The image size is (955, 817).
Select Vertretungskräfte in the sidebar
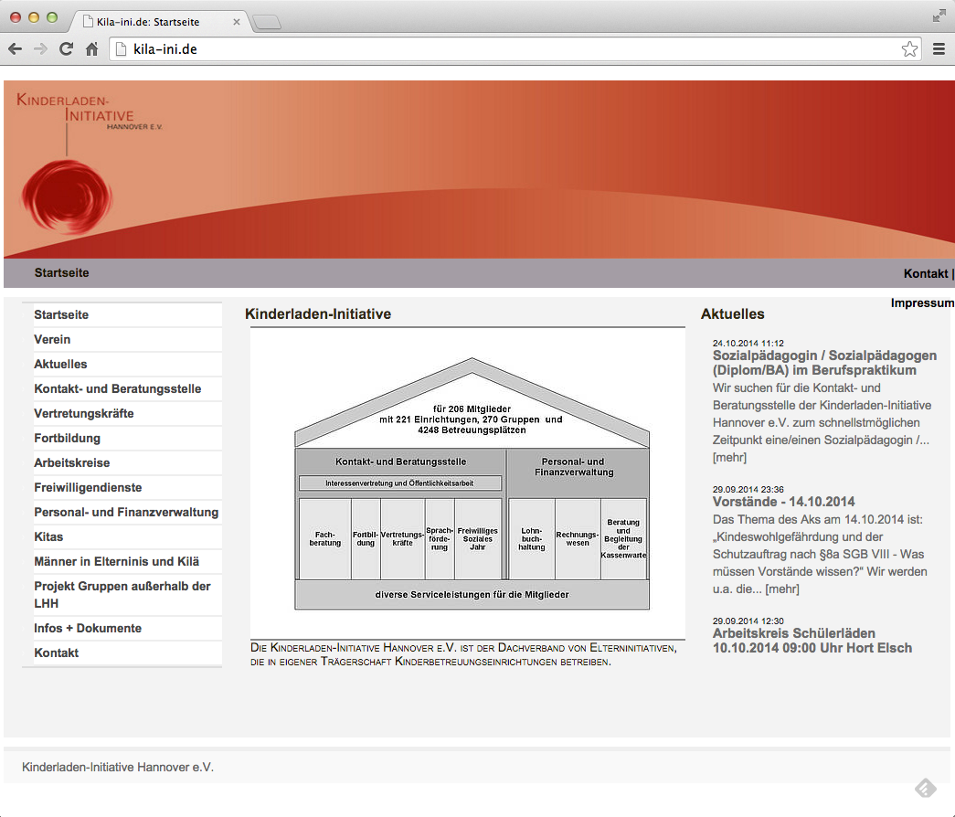(x=84, y=413)
